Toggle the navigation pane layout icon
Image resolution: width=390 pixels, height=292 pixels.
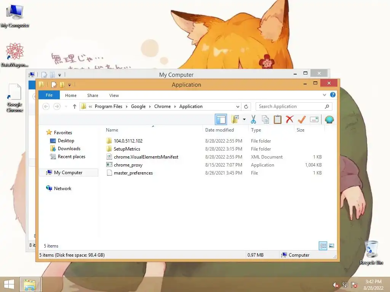221,119
